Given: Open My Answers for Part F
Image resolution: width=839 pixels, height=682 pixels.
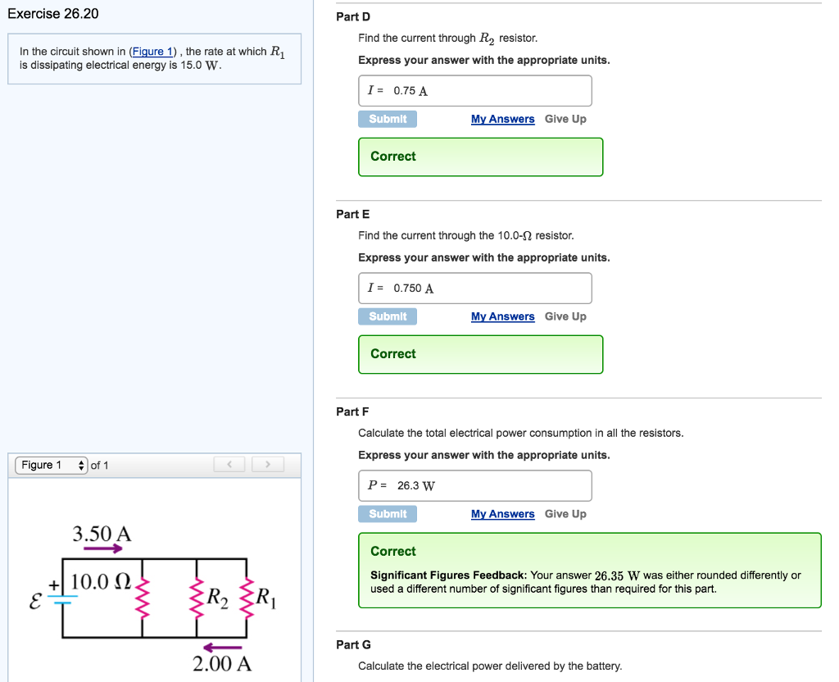Looking at the screenshot, I should click(502, 513).
